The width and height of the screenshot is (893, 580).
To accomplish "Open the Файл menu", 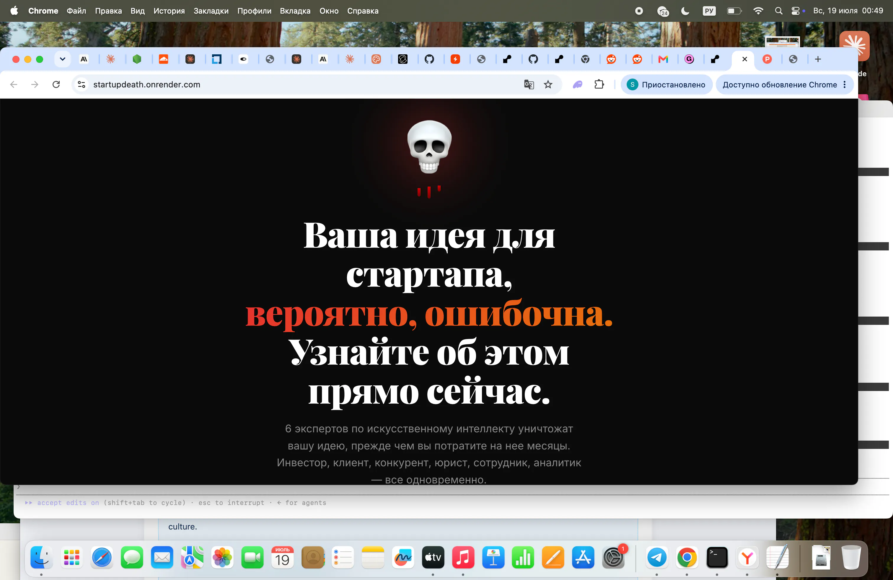I will coord(76,11).
